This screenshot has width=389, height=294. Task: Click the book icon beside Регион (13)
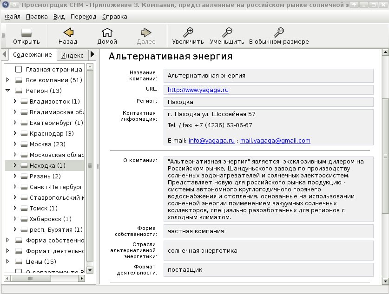[x=19, y=91]
